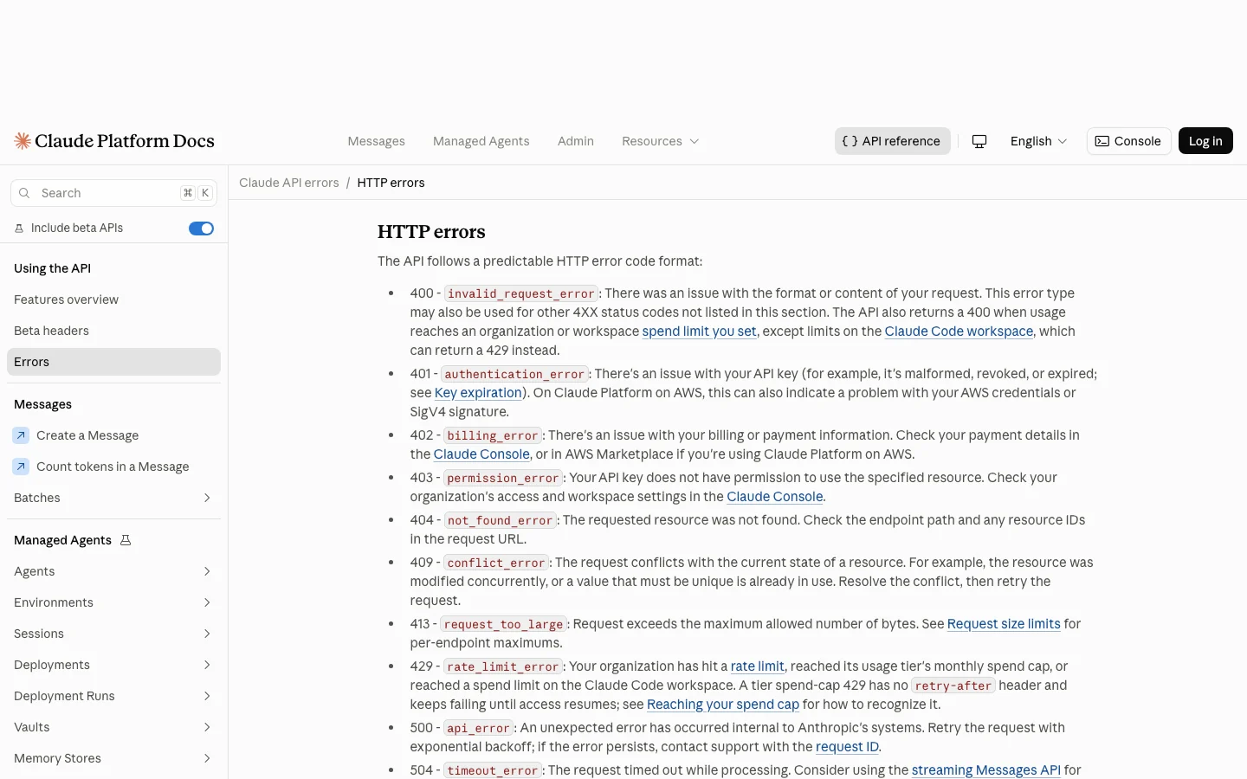Click the Messages sidebar section heading
This screenshot has width=1247, height=779.
tap(42, 404)
